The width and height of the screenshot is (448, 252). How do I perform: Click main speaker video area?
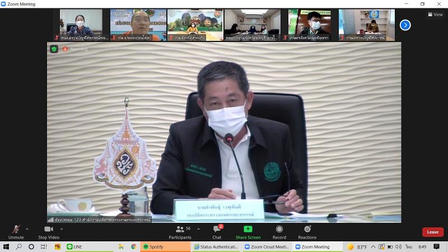[x=224, y=132]
